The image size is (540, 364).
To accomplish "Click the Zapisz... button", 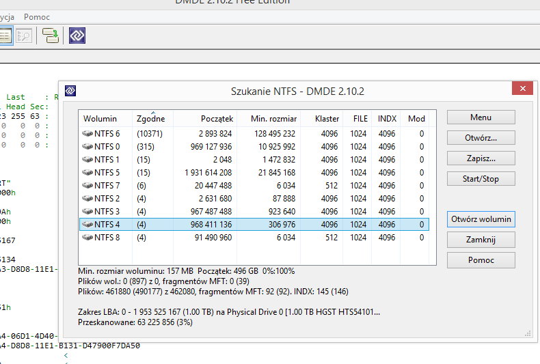I will coord(481,158).
